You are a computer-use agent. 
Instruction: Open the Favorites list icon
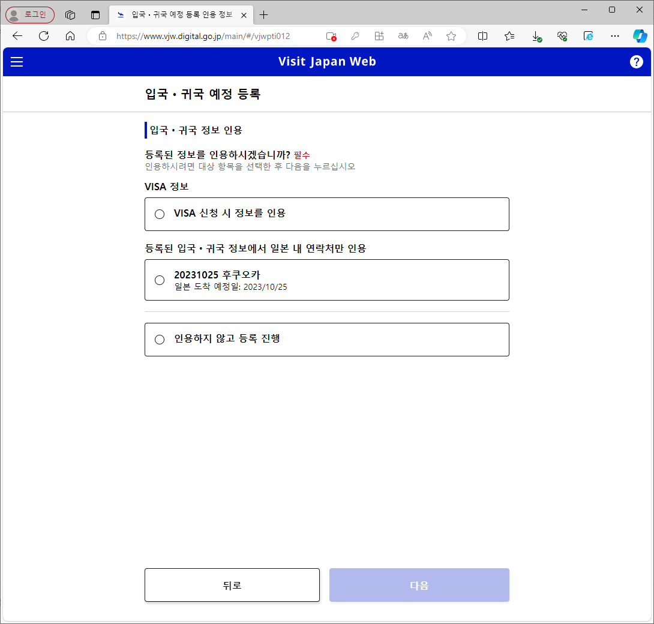point(509,36)
